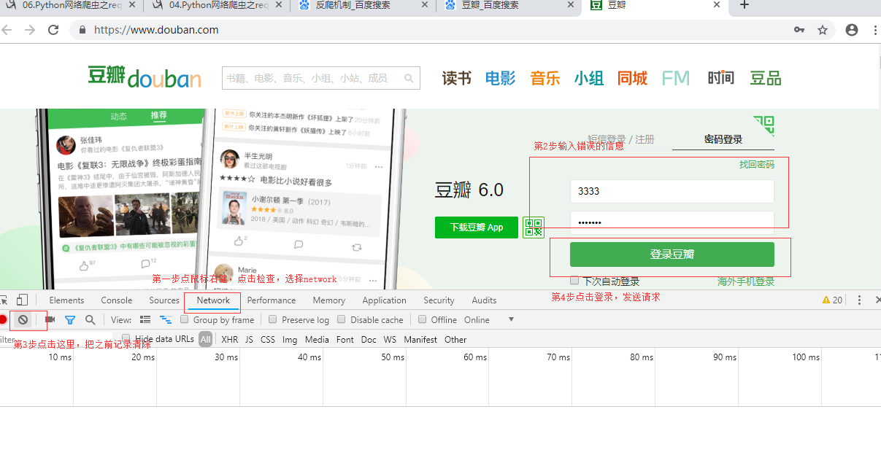Click the QR code icon beside download button
881x455 pixels.
(x=534, y=227)
